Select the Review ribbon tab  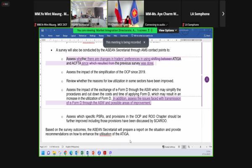(x=101, y=36)
